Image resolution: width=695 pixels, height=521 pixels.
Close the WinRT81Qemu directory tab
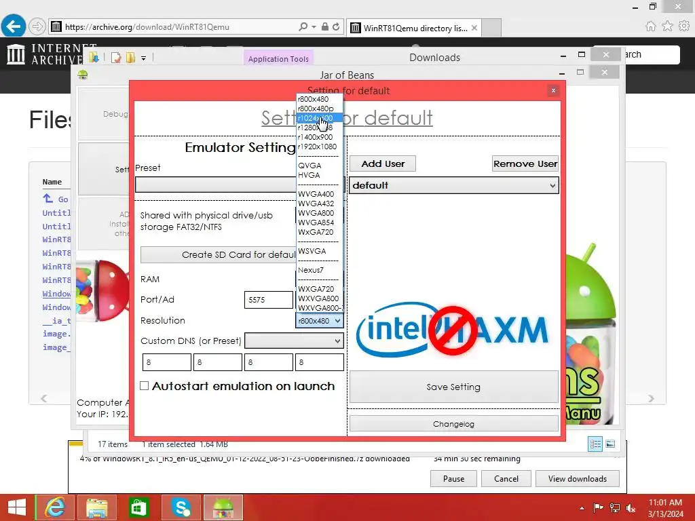474,28
